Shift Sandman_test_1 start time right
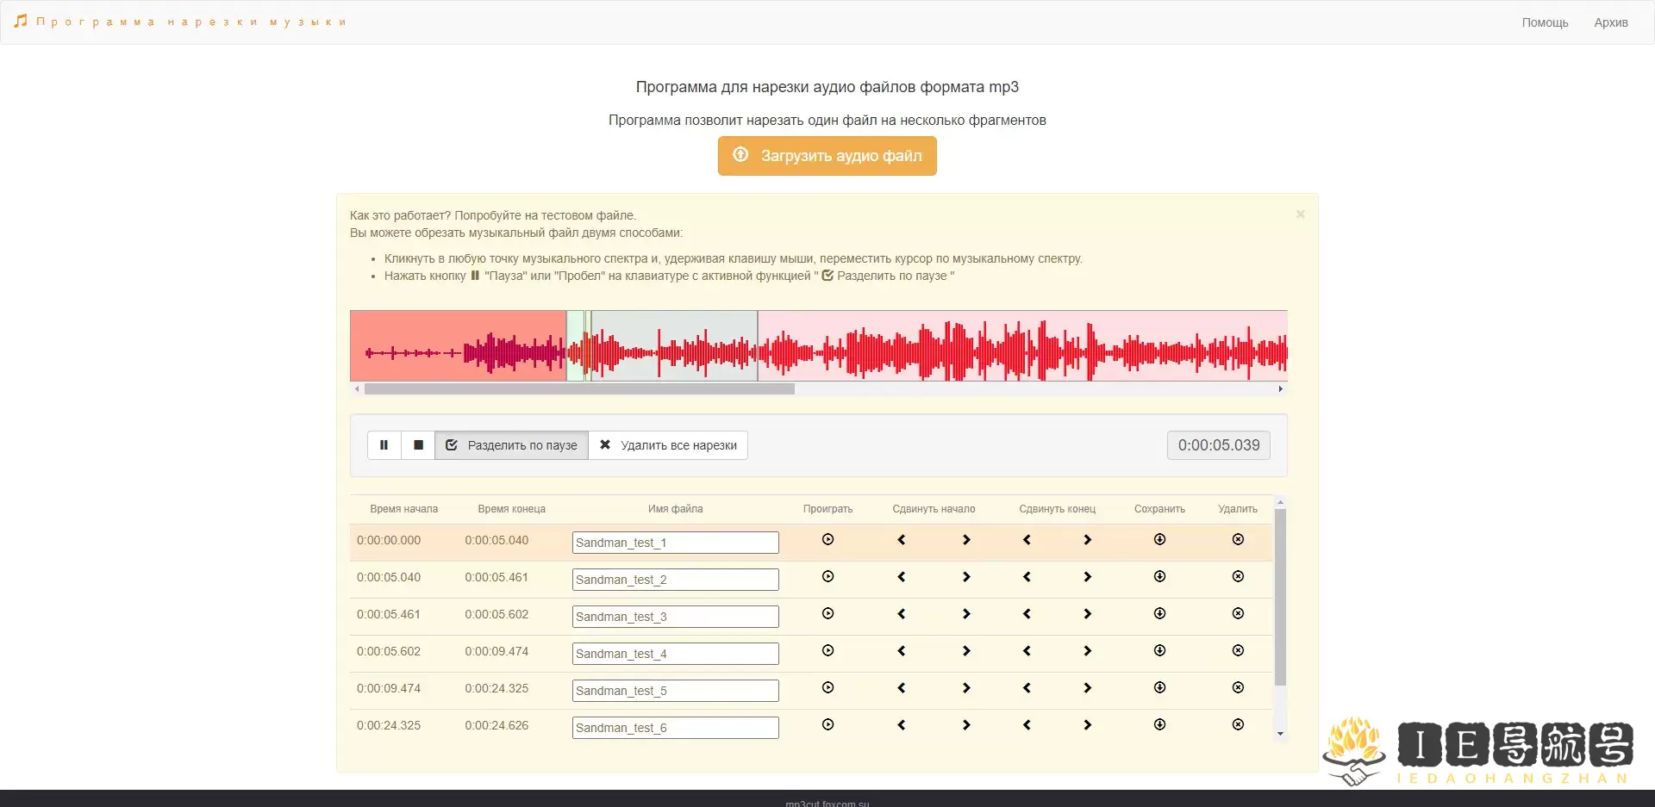The width and height of the screenshot is (1655, 807). pos(966,540)
